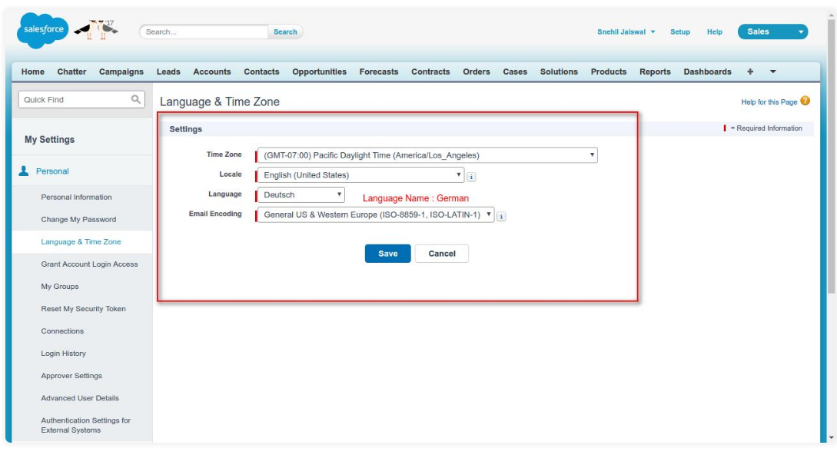This screenshot has width=837, height=455.
Task: Open the Contacts tab
Action: 261,71
